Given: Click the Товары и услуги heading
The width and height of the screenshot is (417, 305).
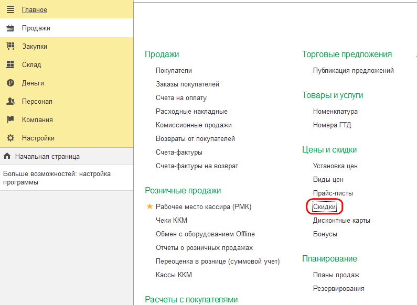Looking at the screenshot, I should pyautogui.click(x=333, y=95).
